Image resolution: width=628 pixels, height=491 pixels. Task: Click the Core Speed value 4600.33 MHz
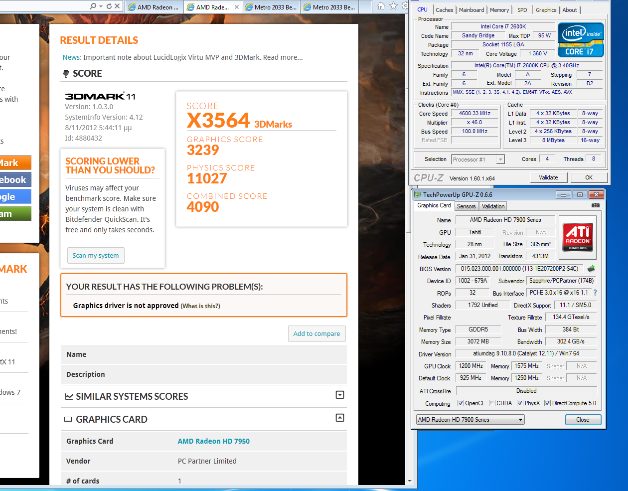pos(474,114)
